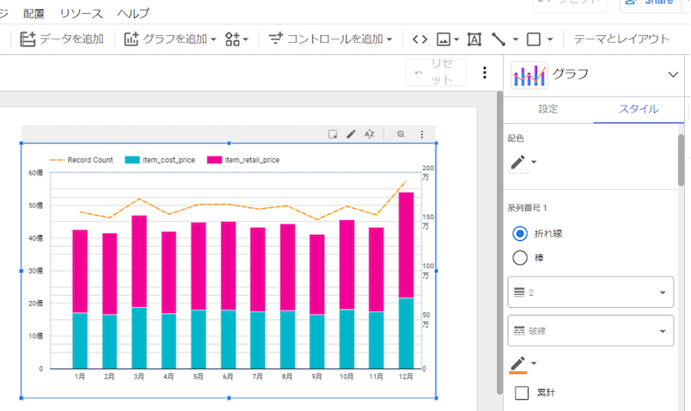Open the 配置 menu

34,13
